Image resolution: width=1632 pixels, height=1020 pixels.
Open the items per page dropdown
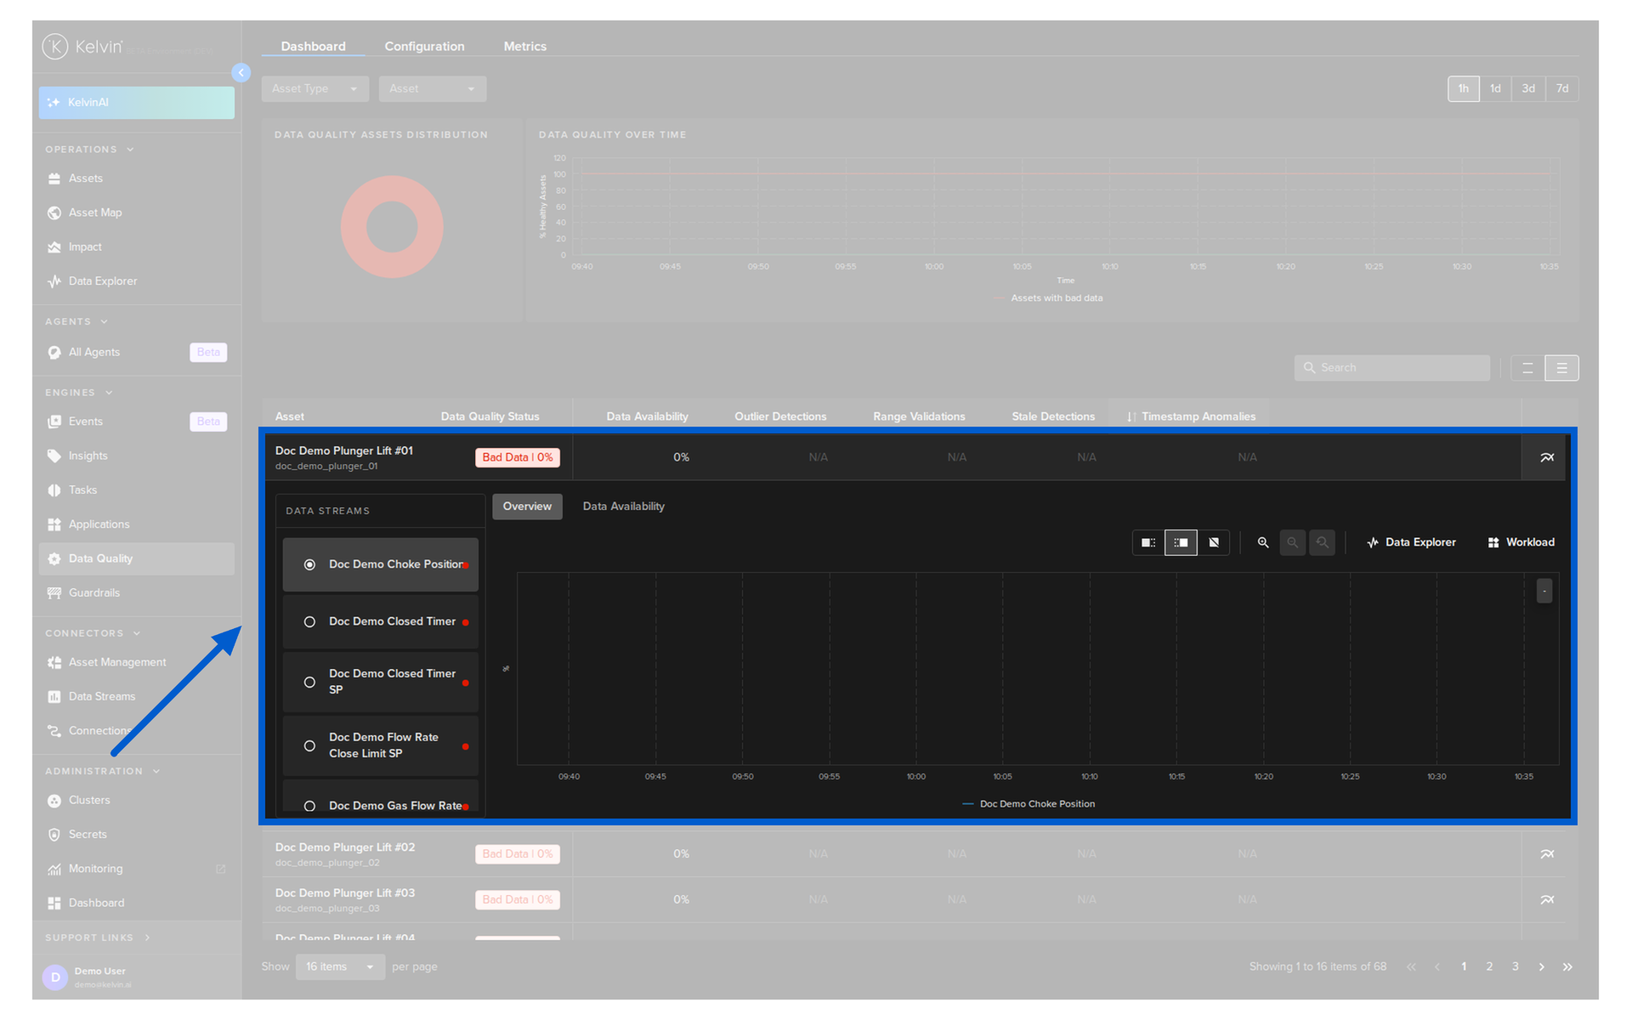pos(340,966)
